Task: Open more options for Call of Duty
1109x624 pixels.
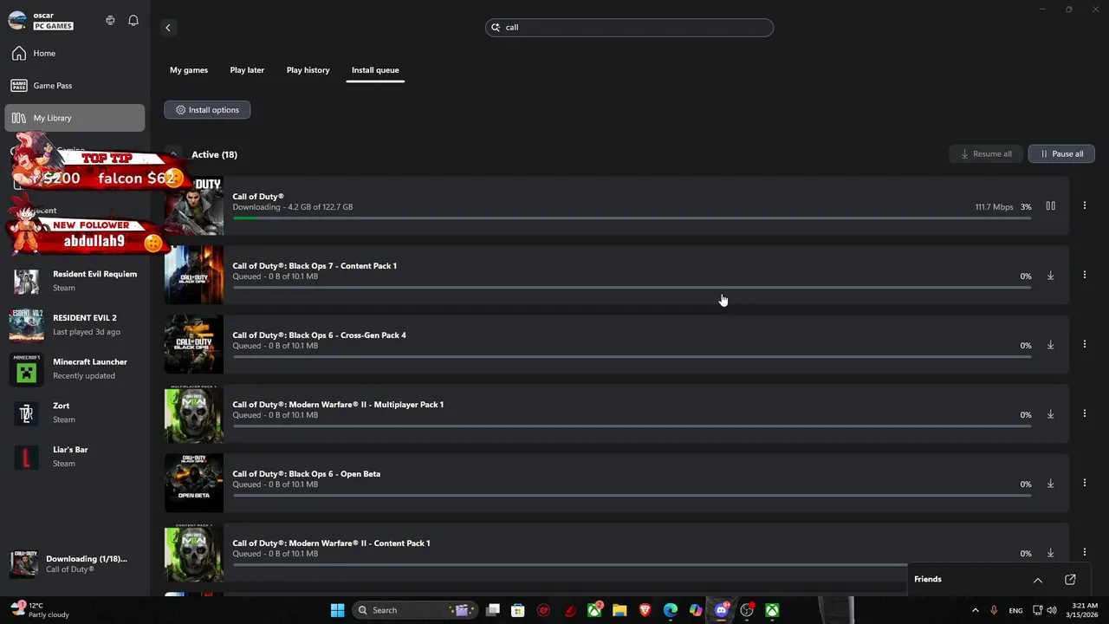Action: [x=1084, y=206]
